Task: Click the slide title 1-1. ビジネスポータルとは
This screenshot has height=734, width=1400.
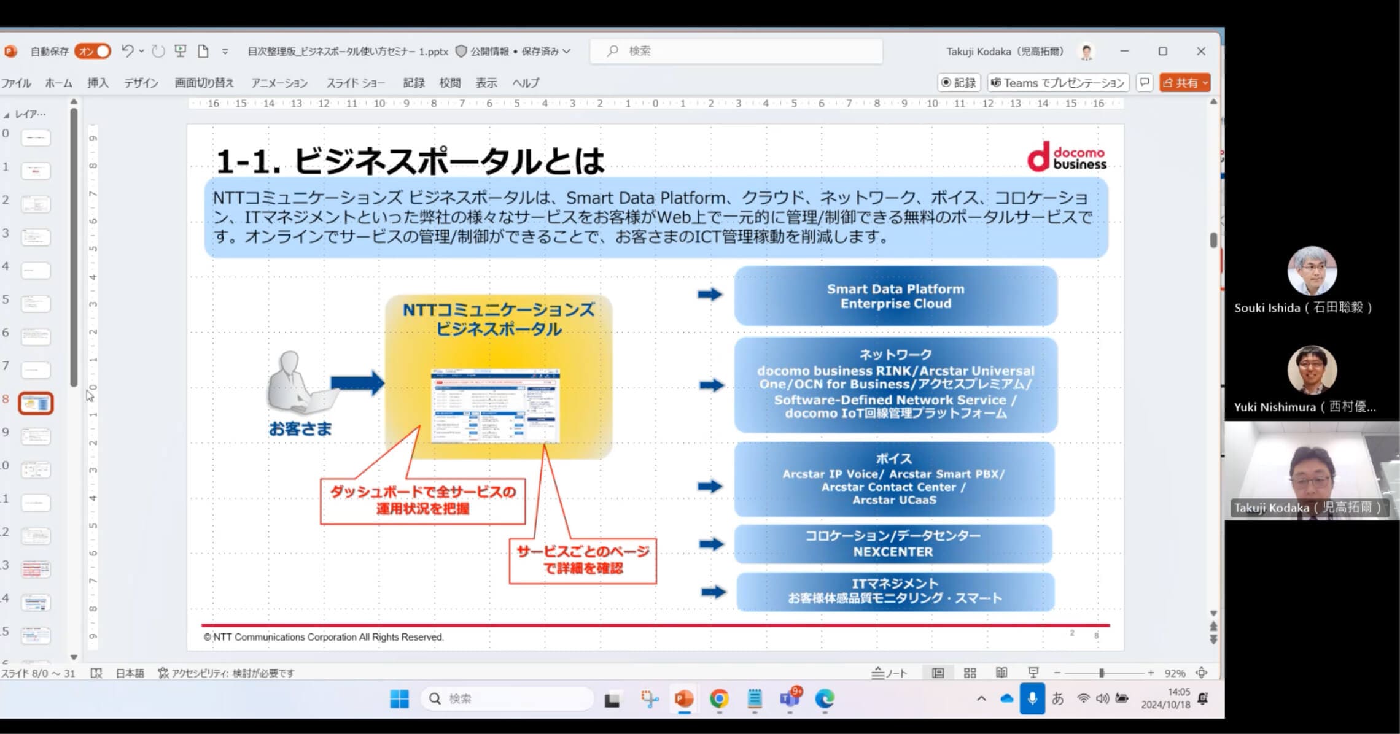Action: [410, 161]
